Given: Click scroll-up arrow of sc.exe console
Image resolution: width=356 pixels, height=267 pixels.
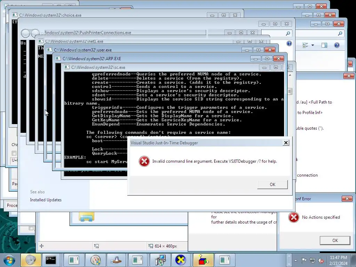Looking at the screenshot, I should (x=290, y=75).
